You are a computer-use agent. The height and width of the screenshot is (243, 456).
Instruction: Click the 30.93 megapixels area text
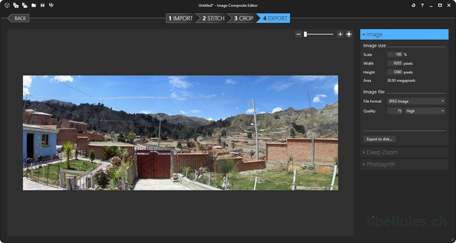click(401, 81)
